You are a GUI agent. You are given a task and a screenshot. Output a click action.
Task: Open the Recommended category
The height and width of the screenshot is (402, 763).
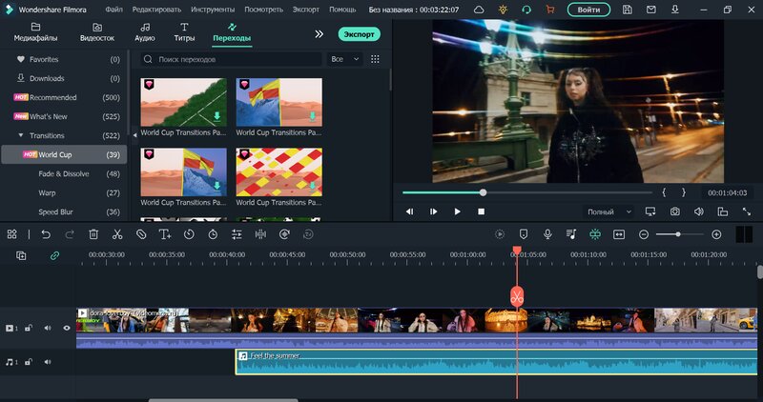(64, 97)
